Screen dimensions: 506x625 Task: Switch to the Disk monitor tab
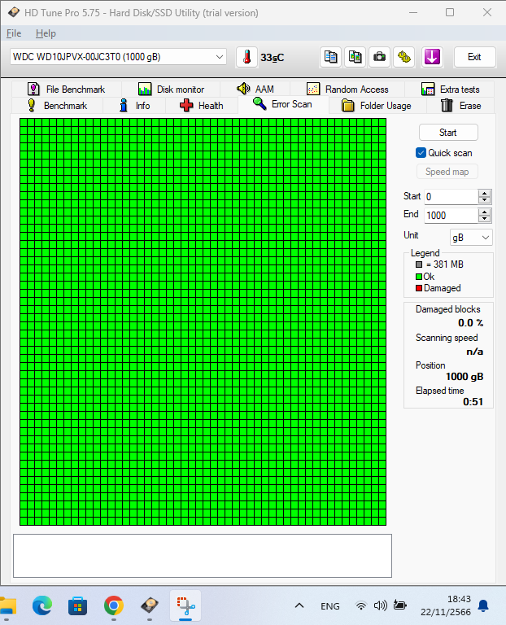pyautogui.click(x=171, y=90)
